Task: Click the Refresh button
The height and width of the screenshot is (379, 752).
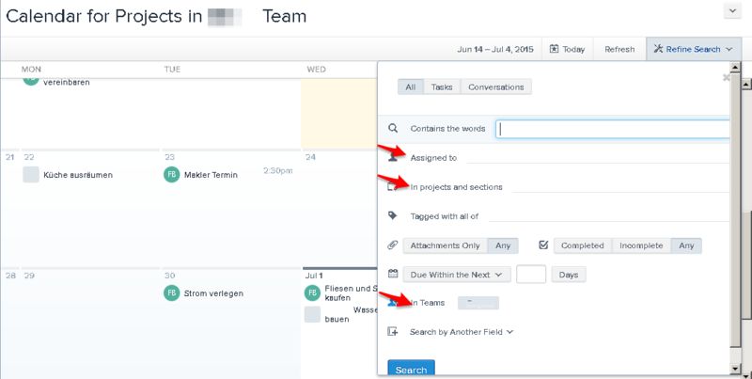Action: click(x=619, y=49)
